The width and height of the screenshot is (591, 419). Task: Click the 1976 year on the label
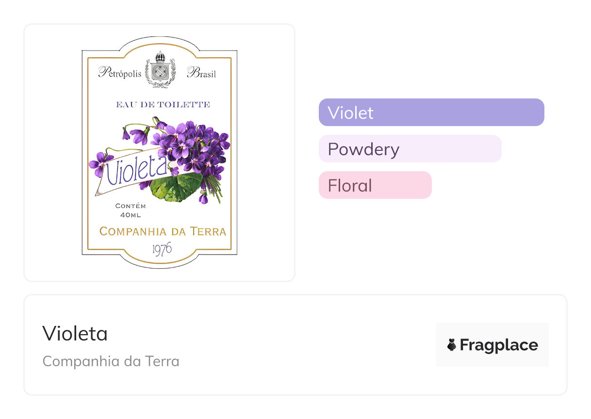click(162, 249)
